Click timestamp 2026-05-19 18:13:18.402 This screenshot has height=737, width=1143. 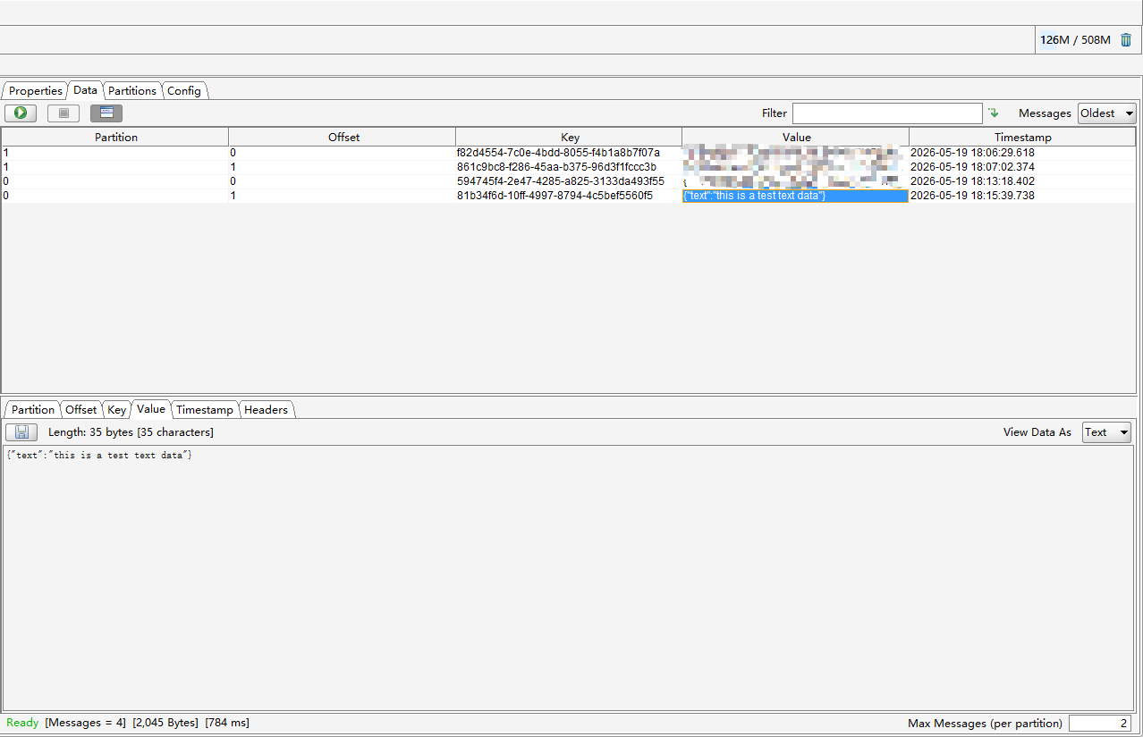coord(972,181)
